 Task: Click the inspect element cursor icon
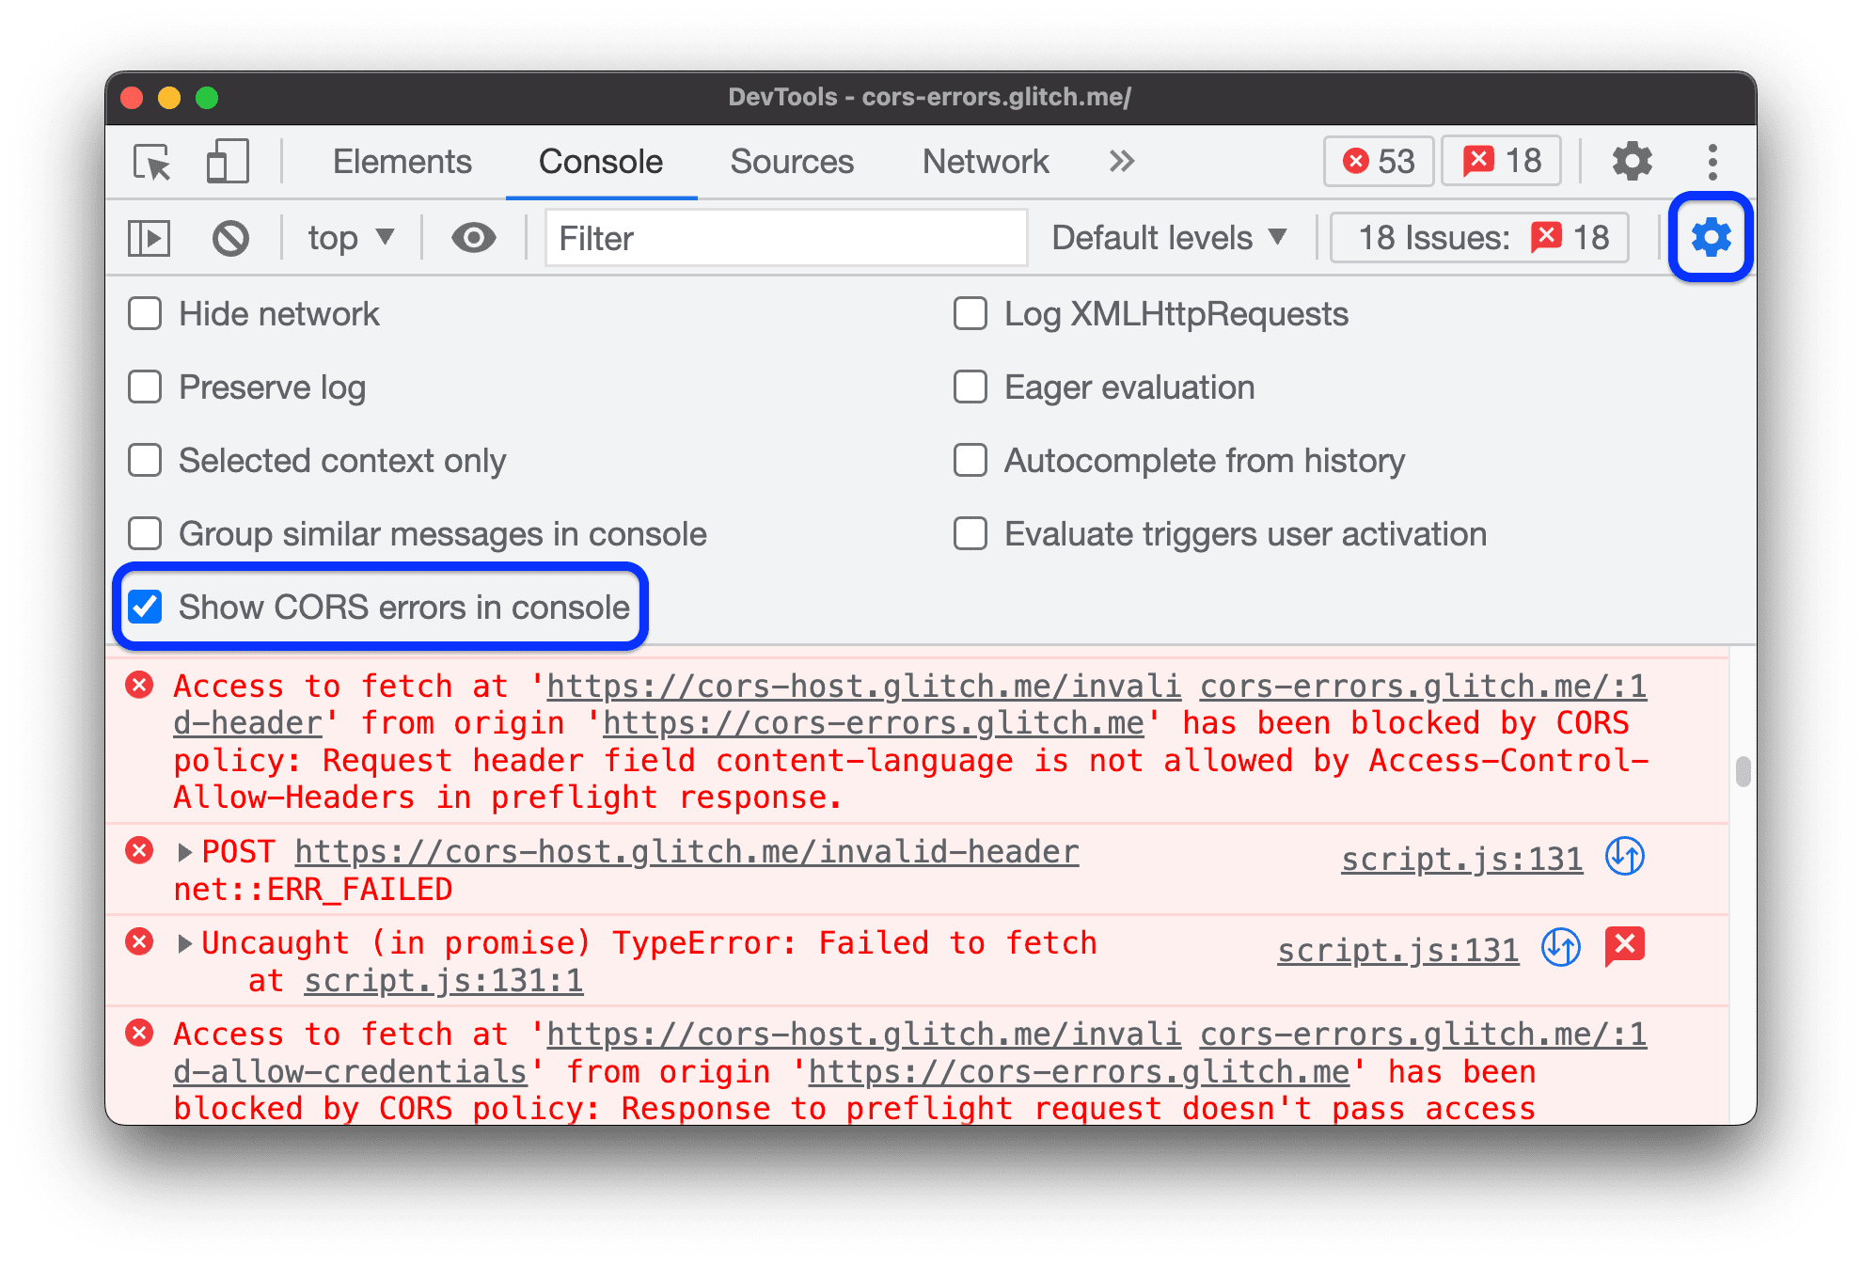tap(152, 158)
